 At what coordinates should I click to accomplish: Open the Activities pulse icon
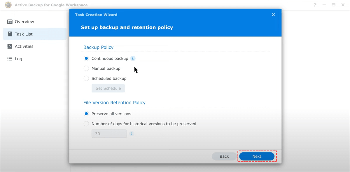10,46
